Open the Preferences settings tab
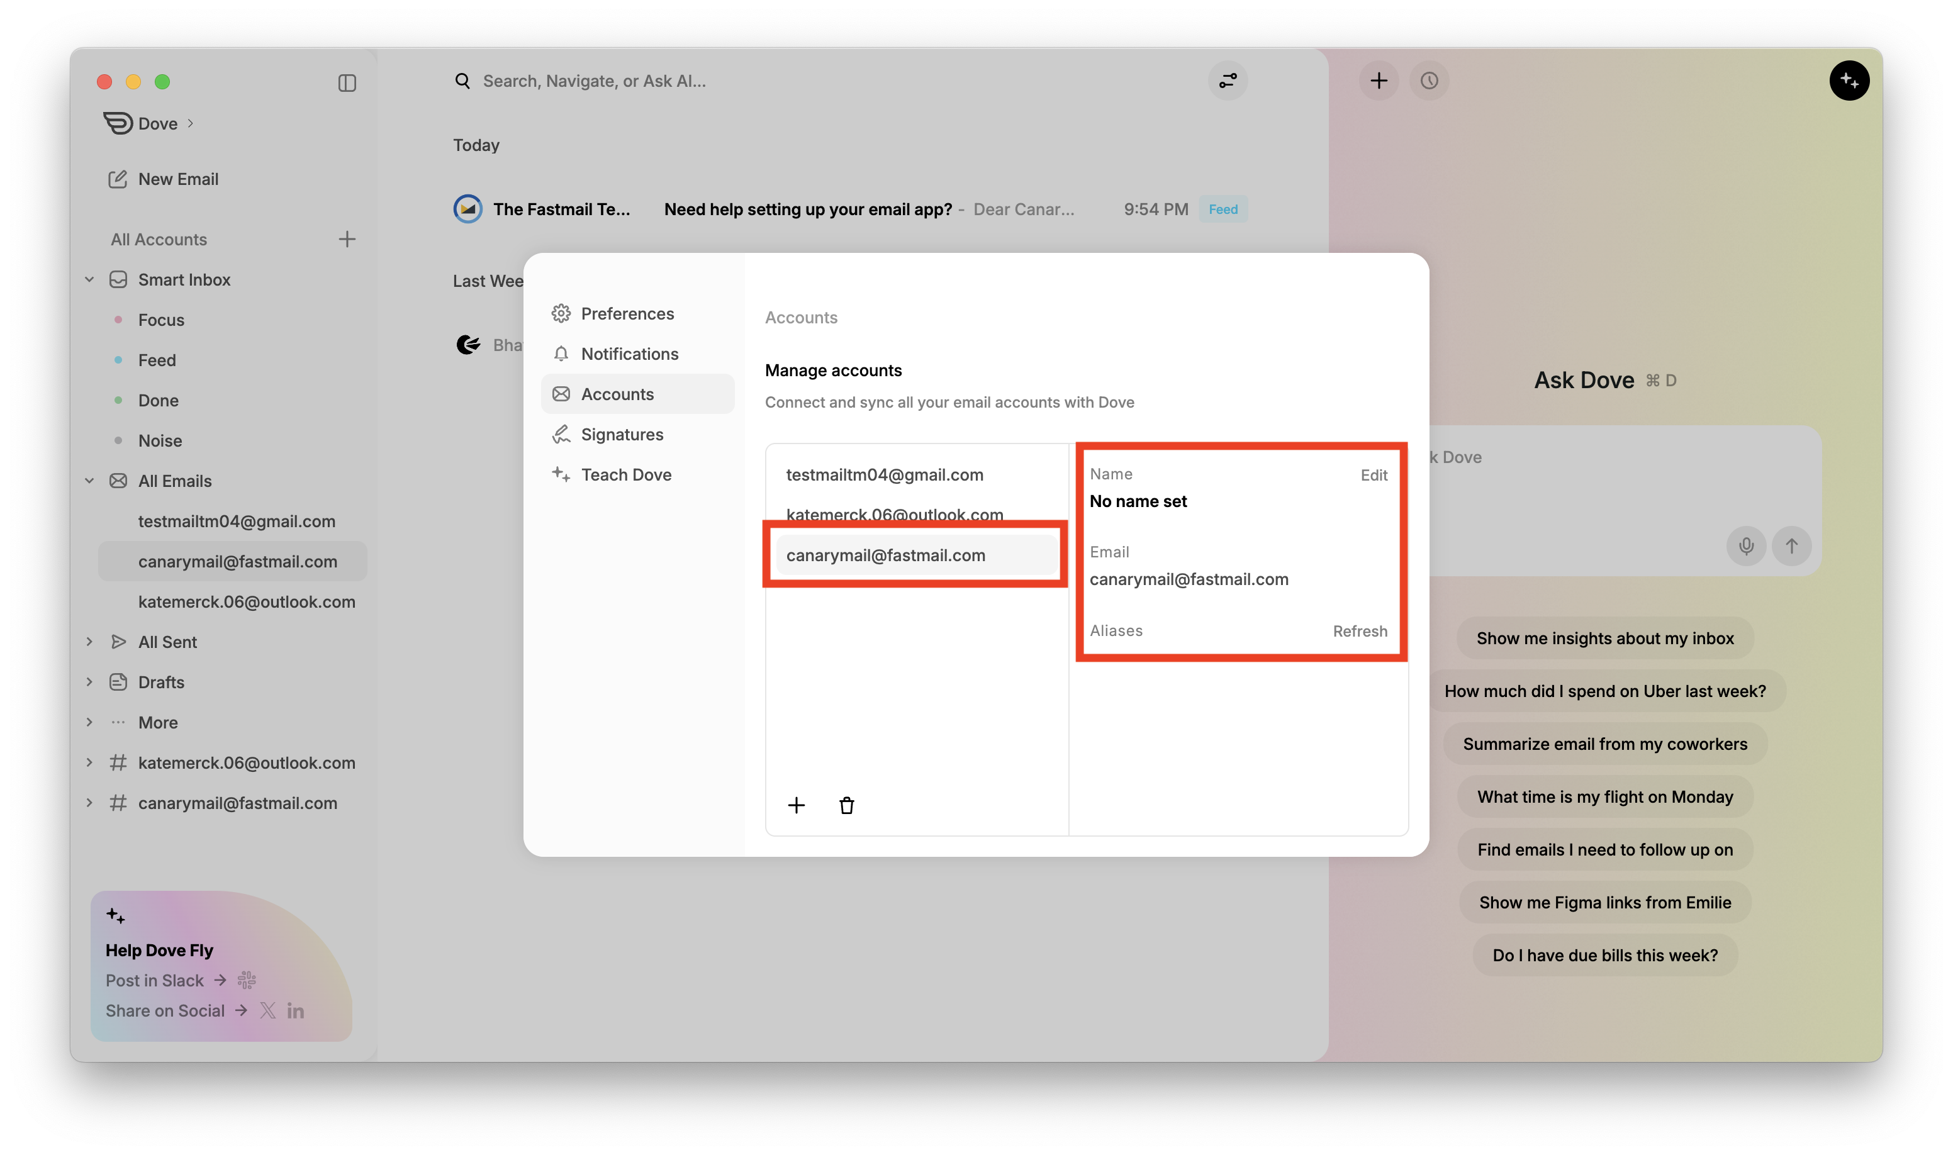Screen dimensions: 1953x1155 (627, 314)
